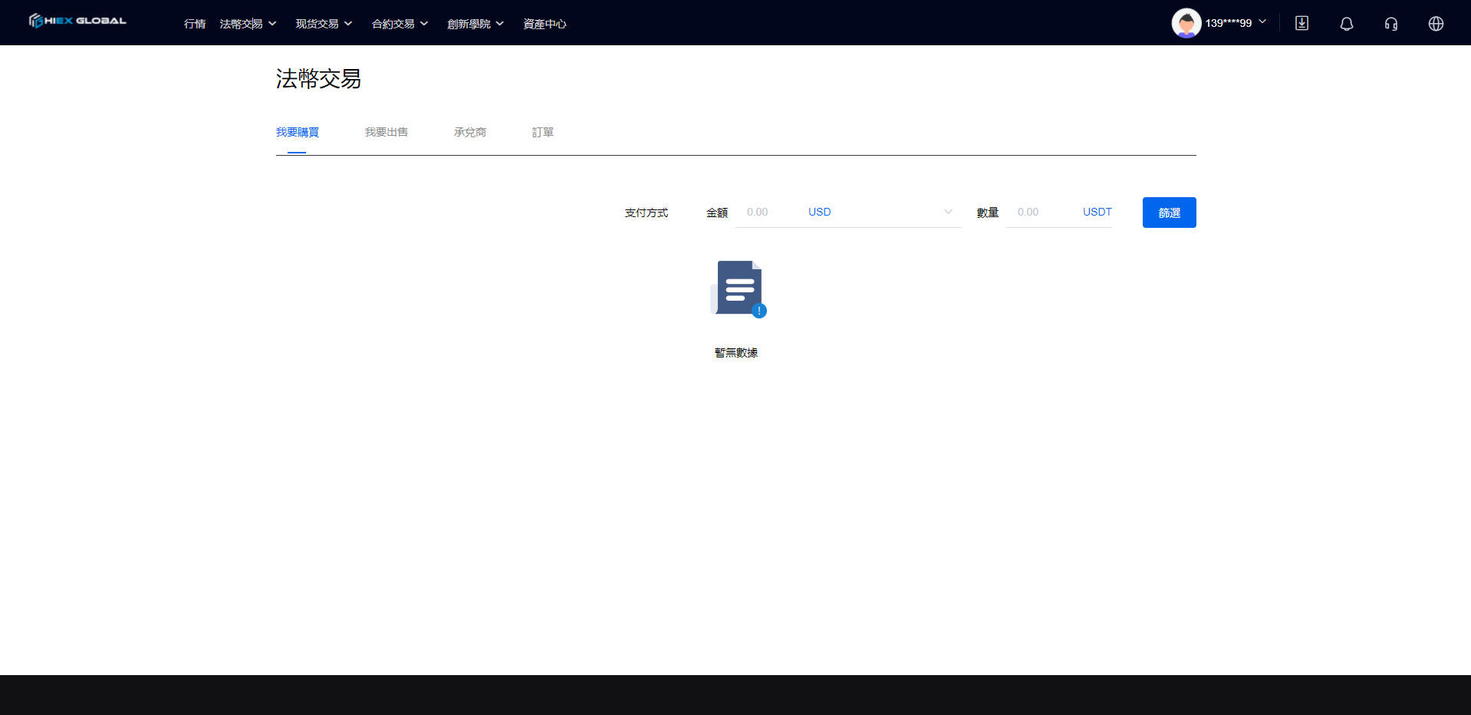
Task: Expand the 现货交易 navigation dropdown
Action: (324, 24)
